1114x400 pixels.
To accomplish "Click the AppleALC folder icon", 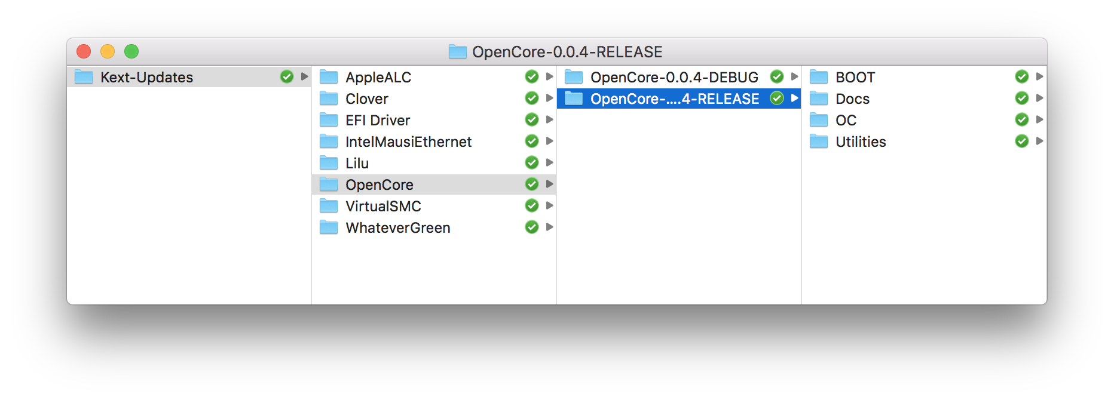I will [x=329, y=77].
